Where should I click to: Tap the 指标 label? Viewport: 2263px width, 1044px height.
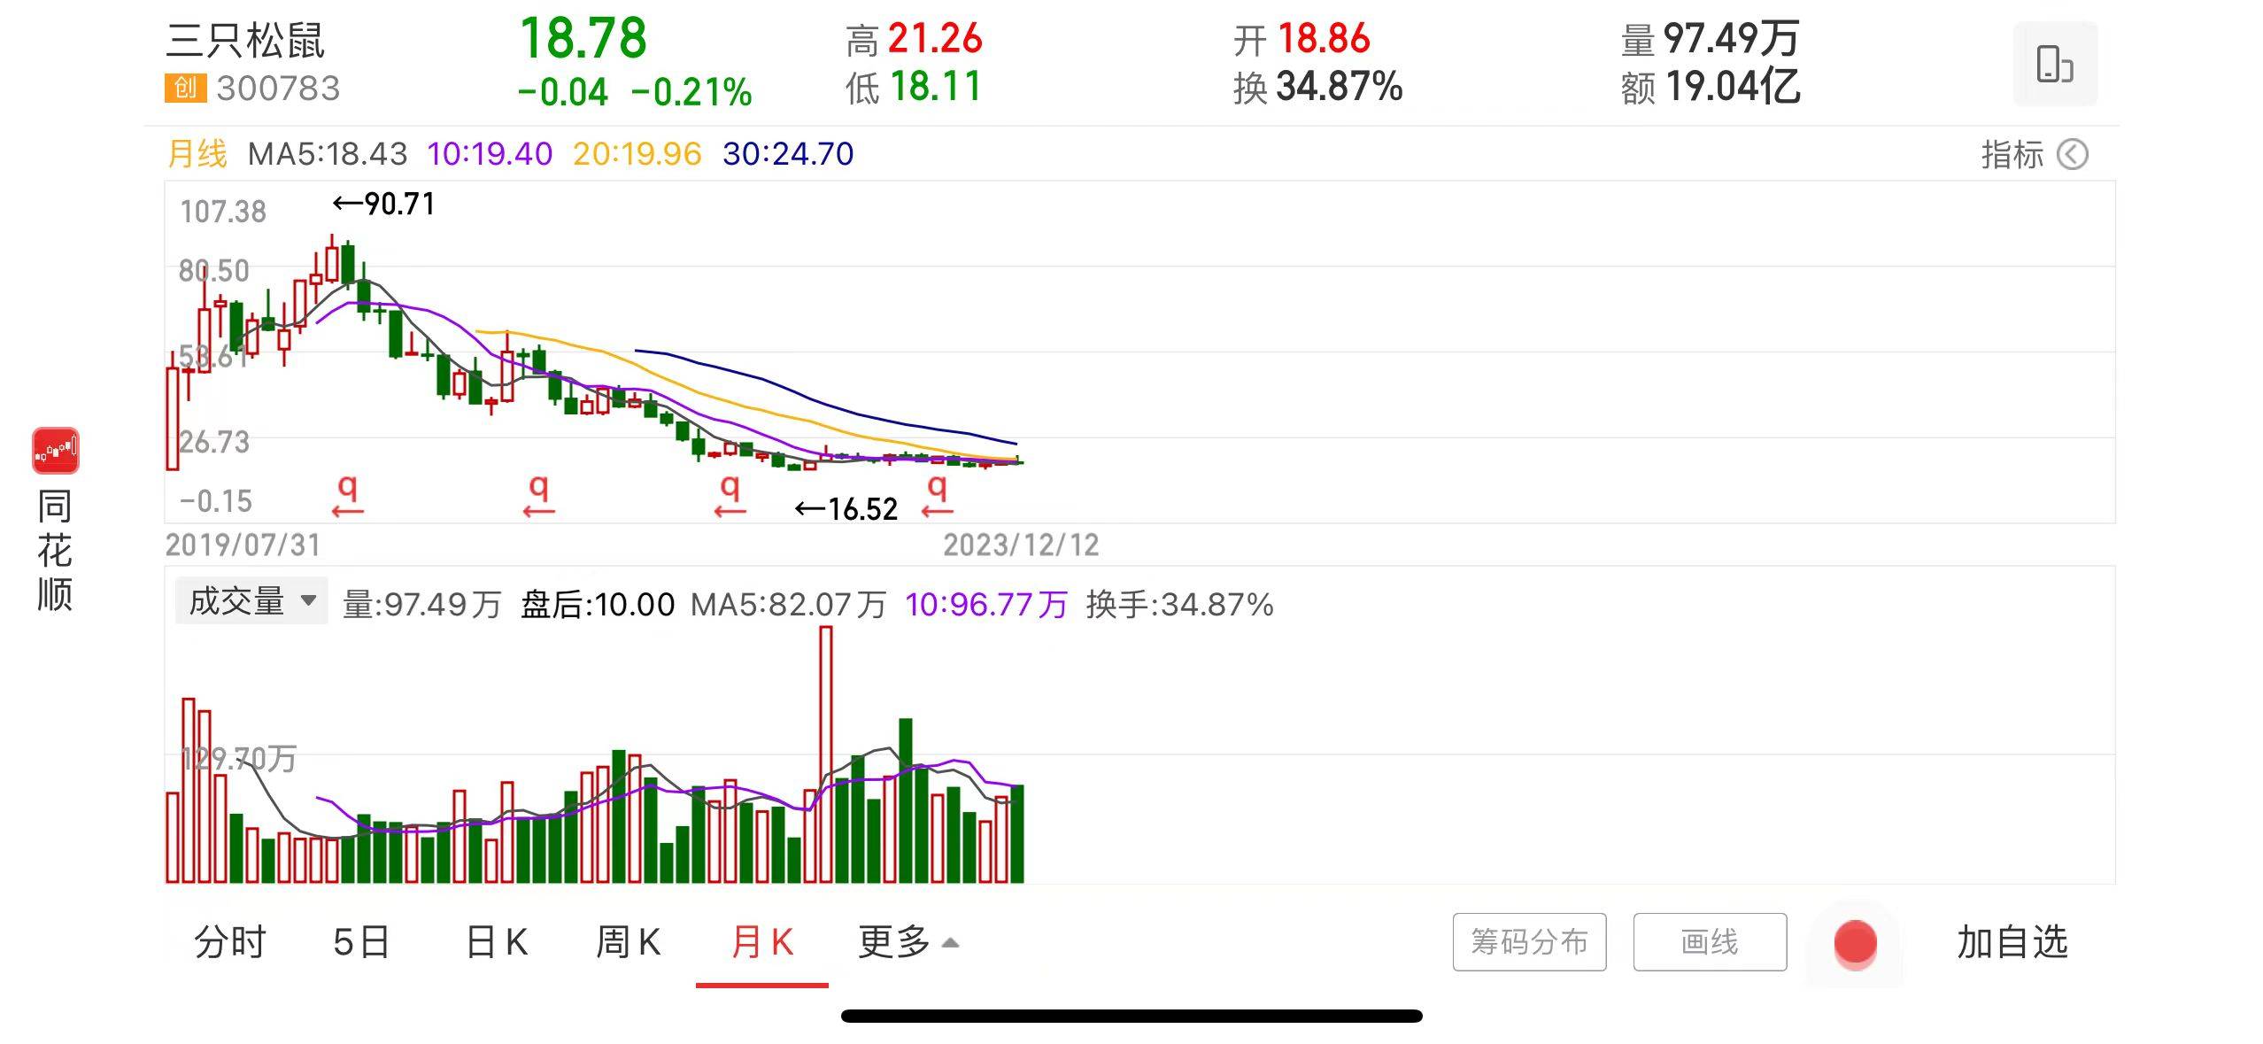click(2012, 155)
